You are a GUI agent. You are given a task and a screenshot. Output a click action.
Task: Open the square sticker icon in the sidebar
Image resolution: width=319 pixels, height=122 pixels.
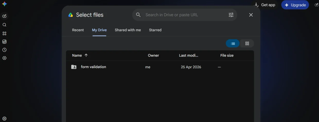click(x=4, y=42)
